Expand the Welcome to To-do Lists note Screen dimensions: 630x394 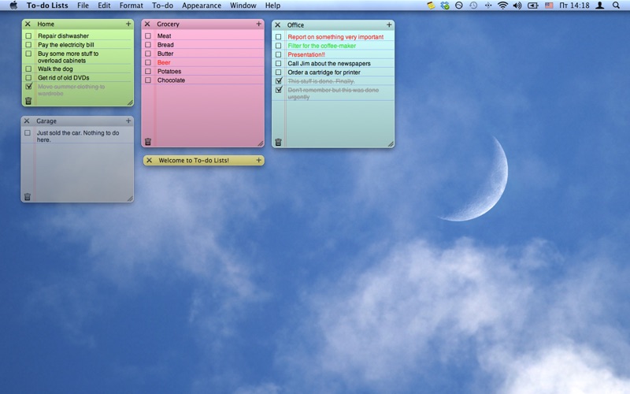[x=258, y=160]
